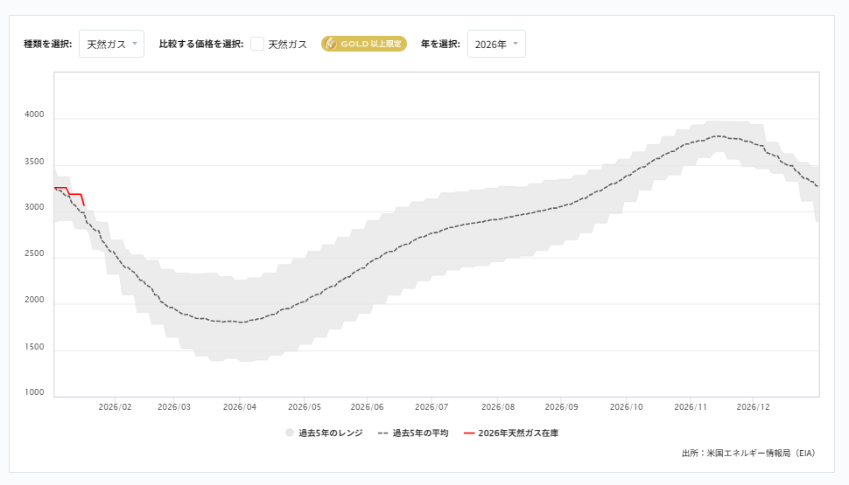This screenshot has height=485, width=849.
Task: Click the 2026/11 axis label
Action: (691, 407)
